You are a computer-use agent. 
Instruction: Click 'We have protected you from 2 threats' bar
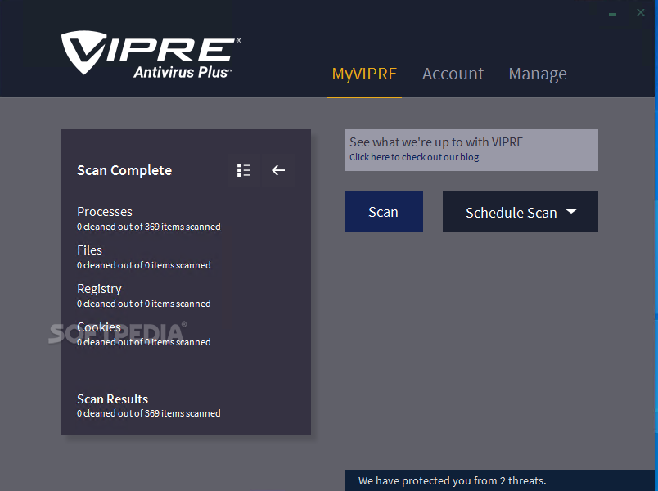click(500, 480)
